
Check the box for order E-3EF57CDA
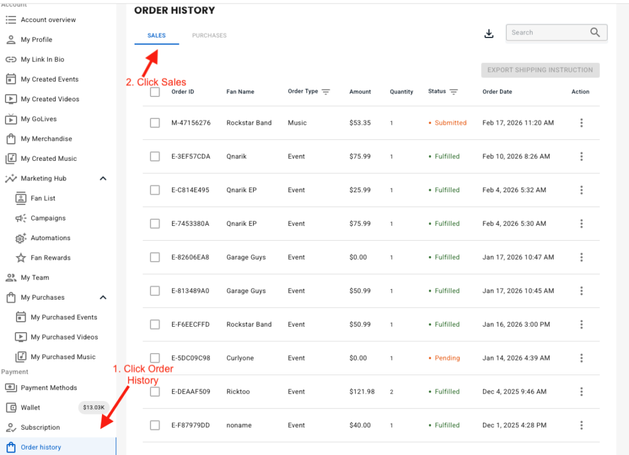155,157
